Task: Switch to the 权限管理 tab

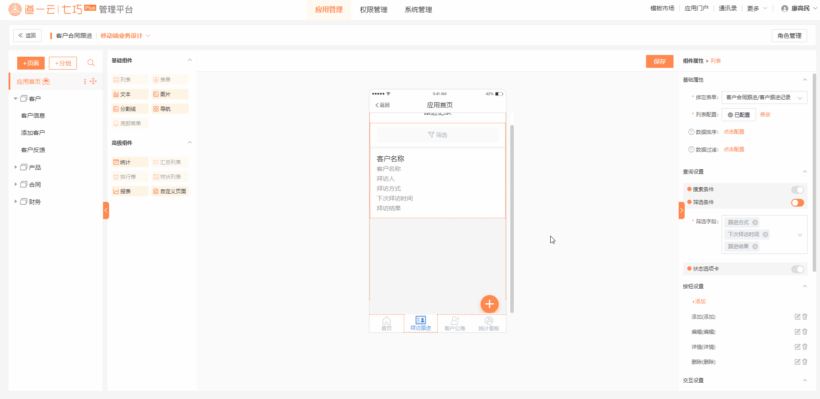Action: click(373, 10)
